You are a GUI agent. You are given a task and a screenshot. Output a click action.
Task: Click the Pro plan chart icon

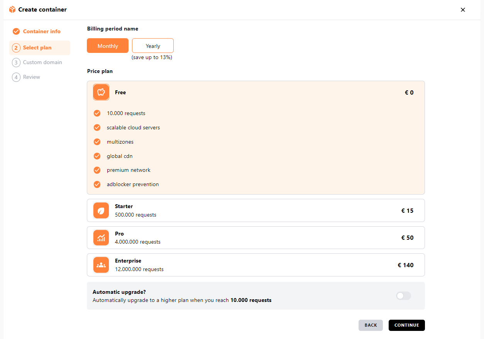101,238
